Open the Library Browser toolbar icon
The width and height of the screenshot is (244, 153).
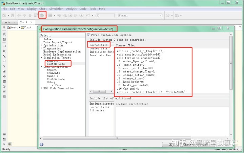(x=36, y=15)
